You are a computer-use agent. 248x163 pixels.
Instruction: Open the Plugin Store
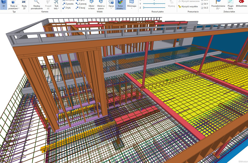(x=230, y=5)
